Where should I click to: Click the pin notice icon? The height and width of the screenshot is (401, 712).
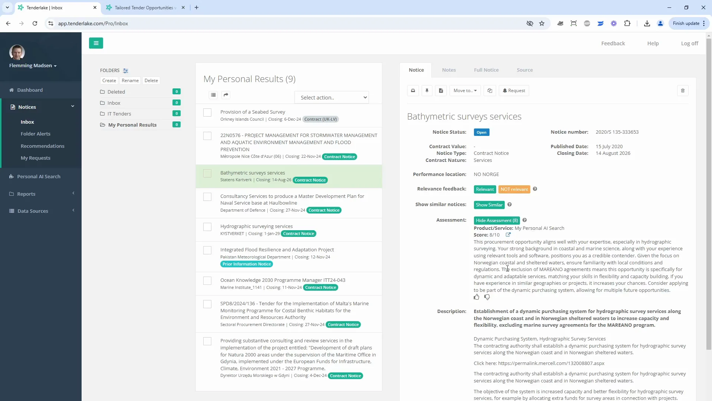click(427, 91)
